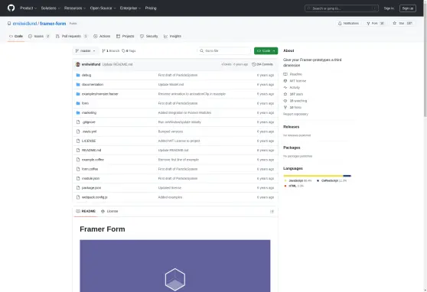Open master branch selector dropdown
The height and width of the screenshot is (292, 427).
click(x=86, y=51)
